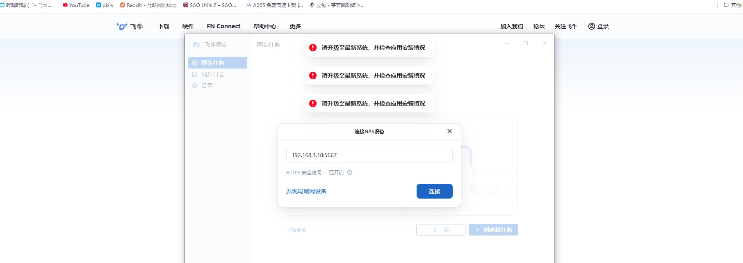Click the 设置 gear icon
The image size is (743, 263).
coord(195,86)
